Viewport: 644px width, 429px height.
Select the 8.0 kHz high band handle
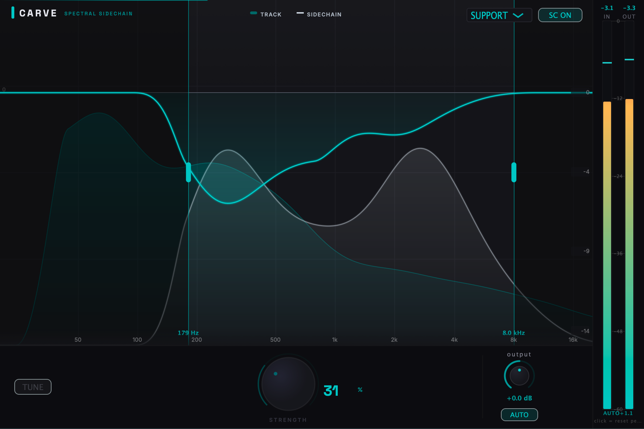pos(514,172)
